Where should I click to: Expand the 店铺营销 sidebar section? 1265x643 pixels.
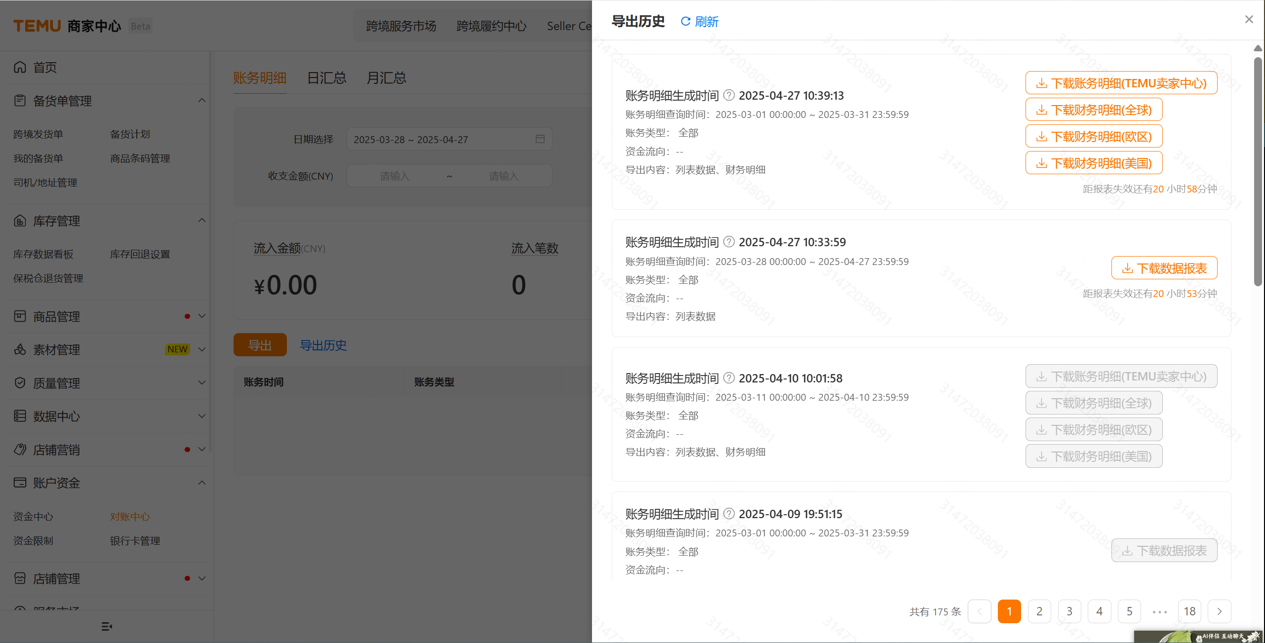click(x=201, y=449)
